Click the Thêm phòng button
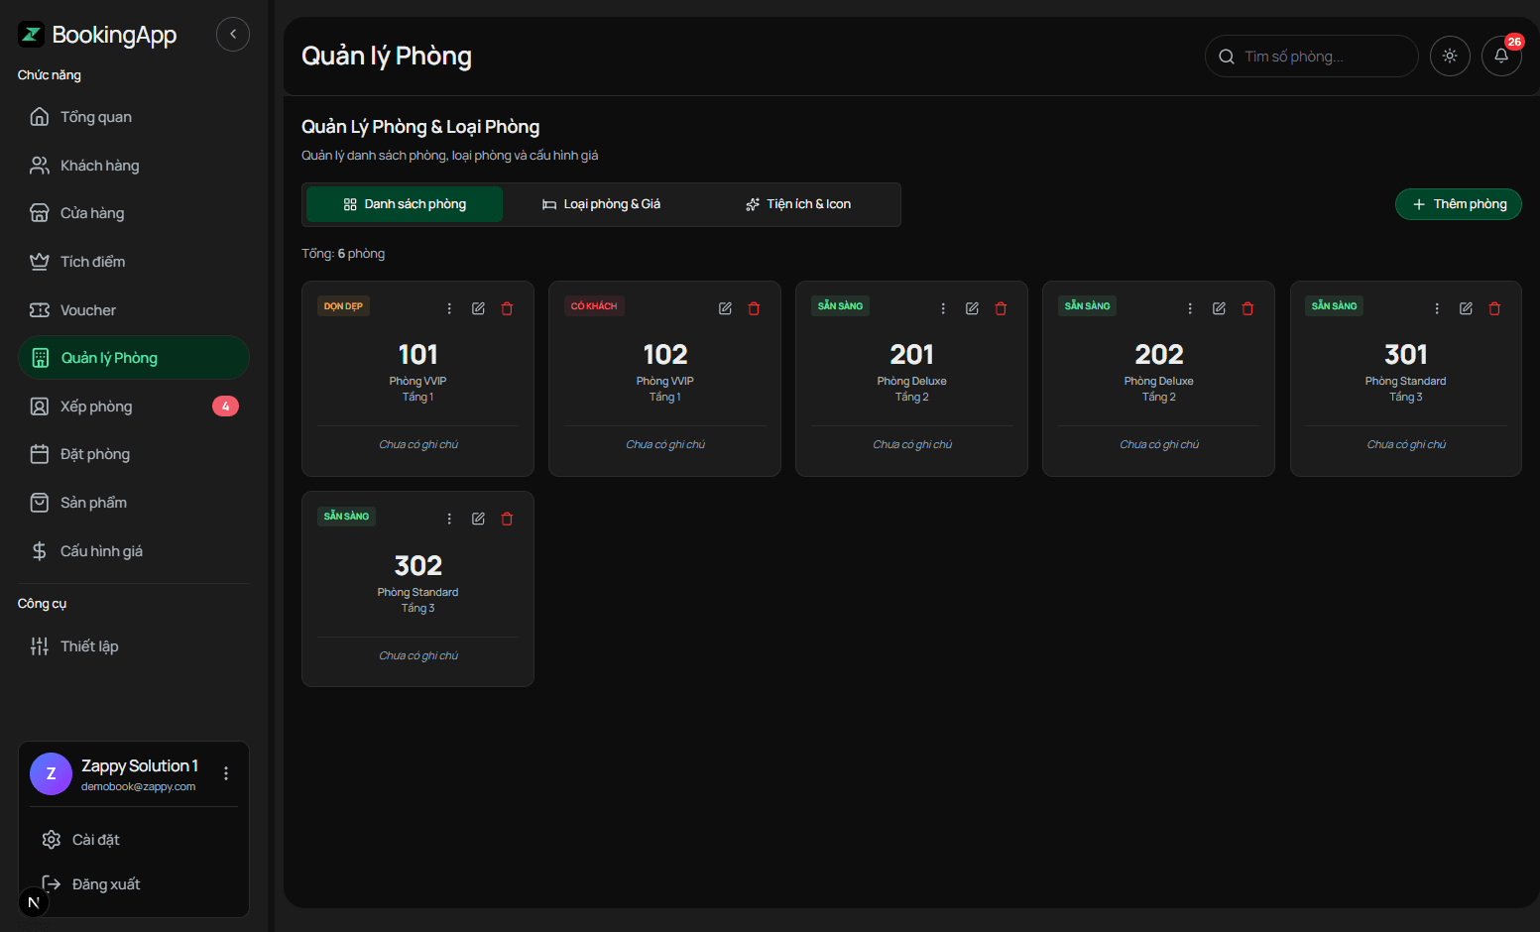 pyautogui.click(x=1458, y=204)
